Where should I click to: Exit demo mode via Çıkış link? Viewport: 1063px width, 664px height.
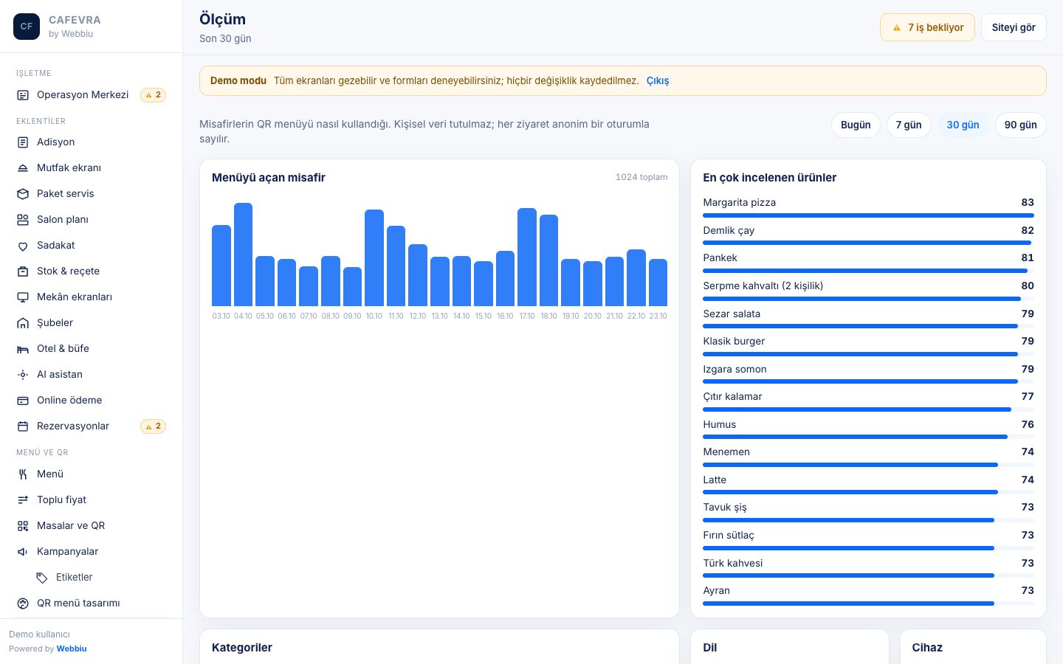click(x=658, y=80)
